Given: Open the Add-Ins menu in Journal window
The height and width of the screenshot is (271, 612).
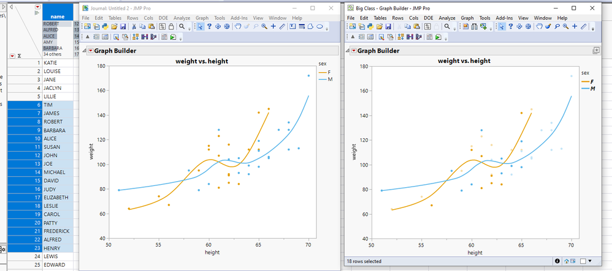Looking at the screenshot, I should (x=239, y=18).
